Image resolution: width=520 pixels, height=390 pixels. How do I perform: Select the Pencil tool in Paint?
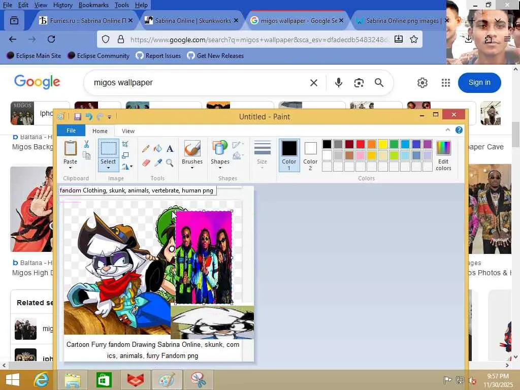(x=146, y=148)
